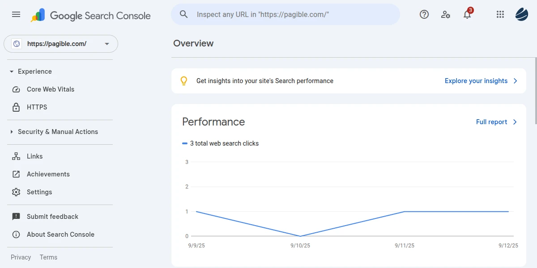Open the Links page
Screen dimensions: 537x268
pos(34,156)
